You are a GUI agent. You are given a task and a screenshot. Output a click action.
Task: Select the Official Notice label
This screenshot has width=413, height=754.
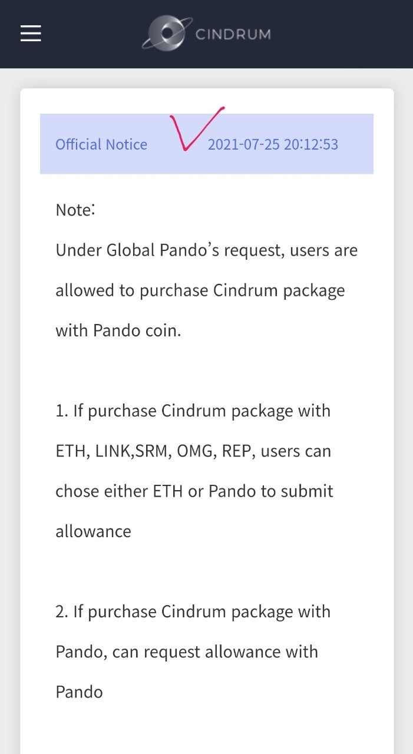(x=101, y=144)
